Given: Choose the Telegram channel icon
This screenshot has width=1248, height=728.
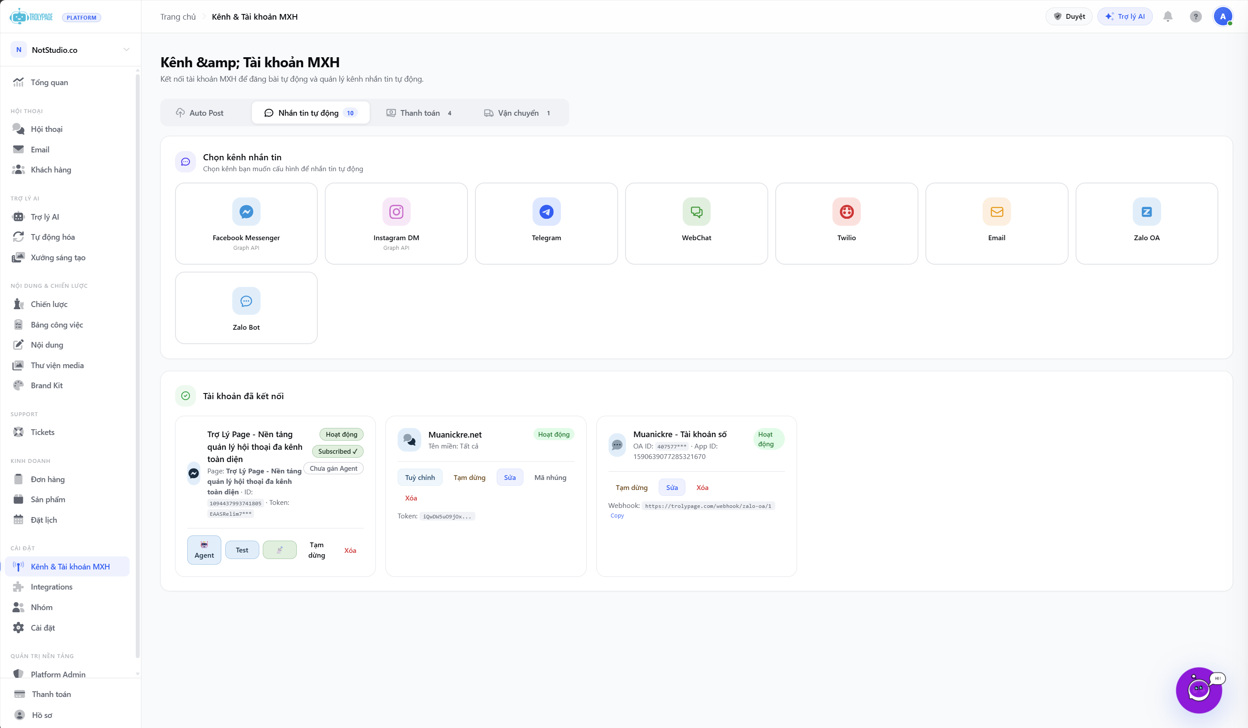Looking at the screenshot, I should pyautogui.click(x=546, y=212).
